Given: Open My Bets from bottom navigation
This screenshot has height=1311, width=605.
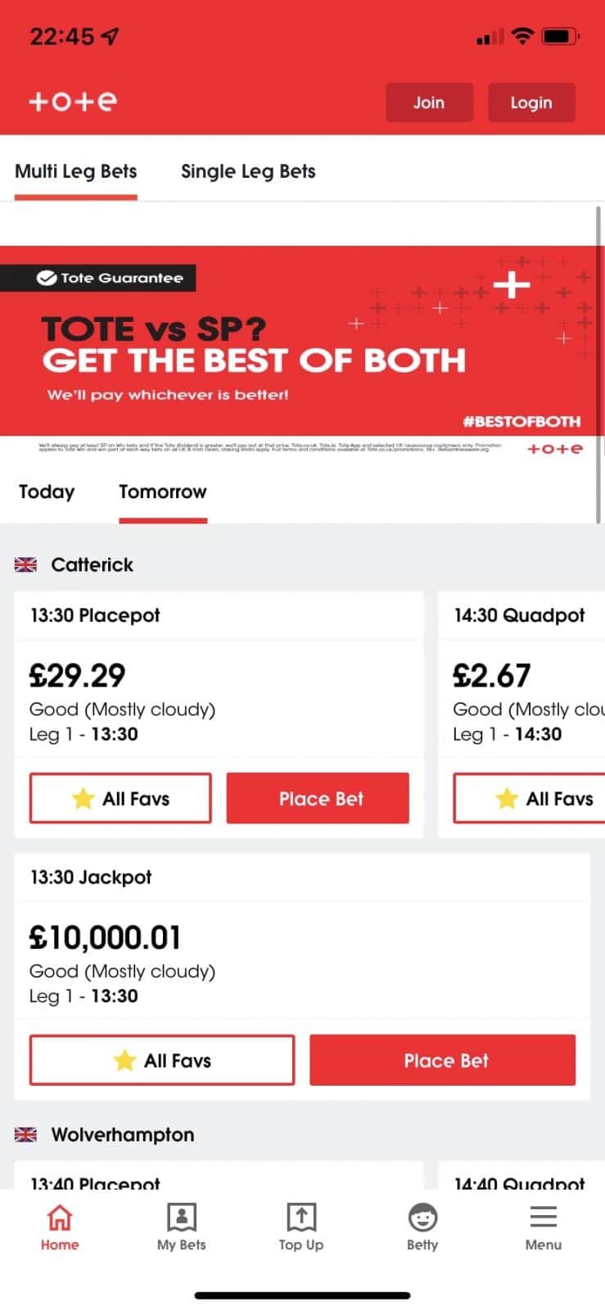Looking at the screenshot, I should point(181,1218).
